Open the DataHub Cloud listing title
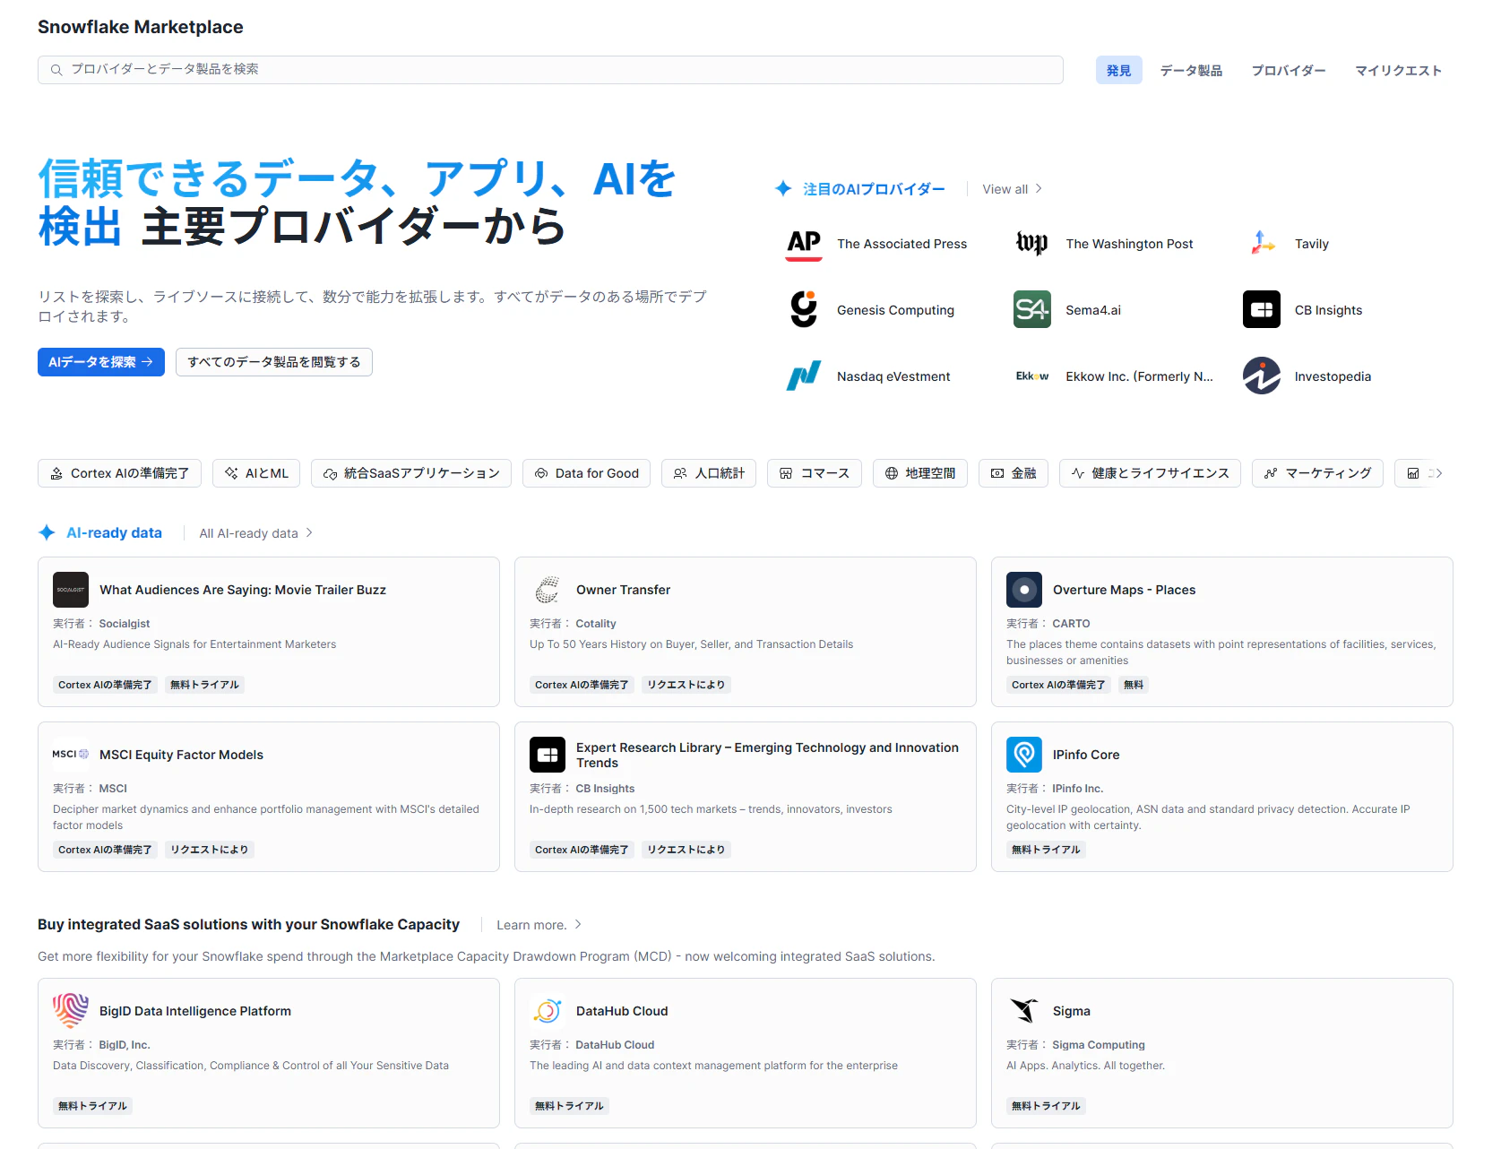This screenshot has width=1501, height=1149. point(622,1011)
